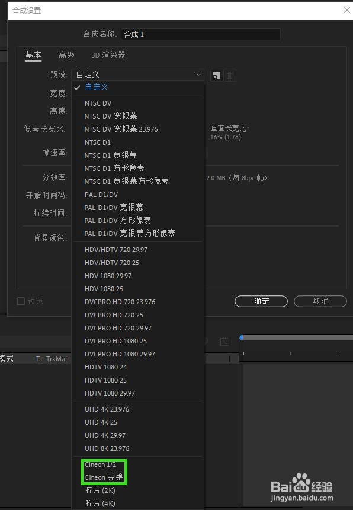The height and width of the screenshot is (510, 353).
Task: Enable the 预览 checkbox
Action: 21,301
